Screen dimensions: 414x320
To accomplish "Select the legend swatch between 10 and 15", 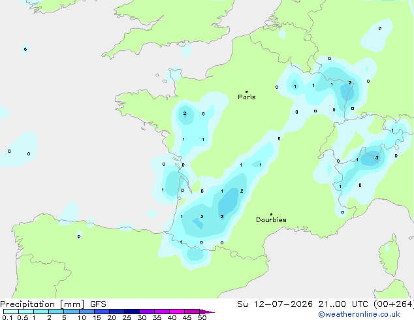I will [86, 312].
